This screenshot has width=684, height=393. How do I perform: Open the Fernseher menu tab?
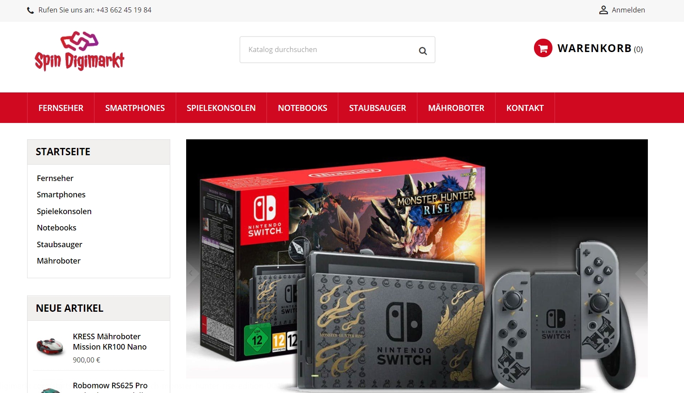pyautogui.click(x=61, y=108)
